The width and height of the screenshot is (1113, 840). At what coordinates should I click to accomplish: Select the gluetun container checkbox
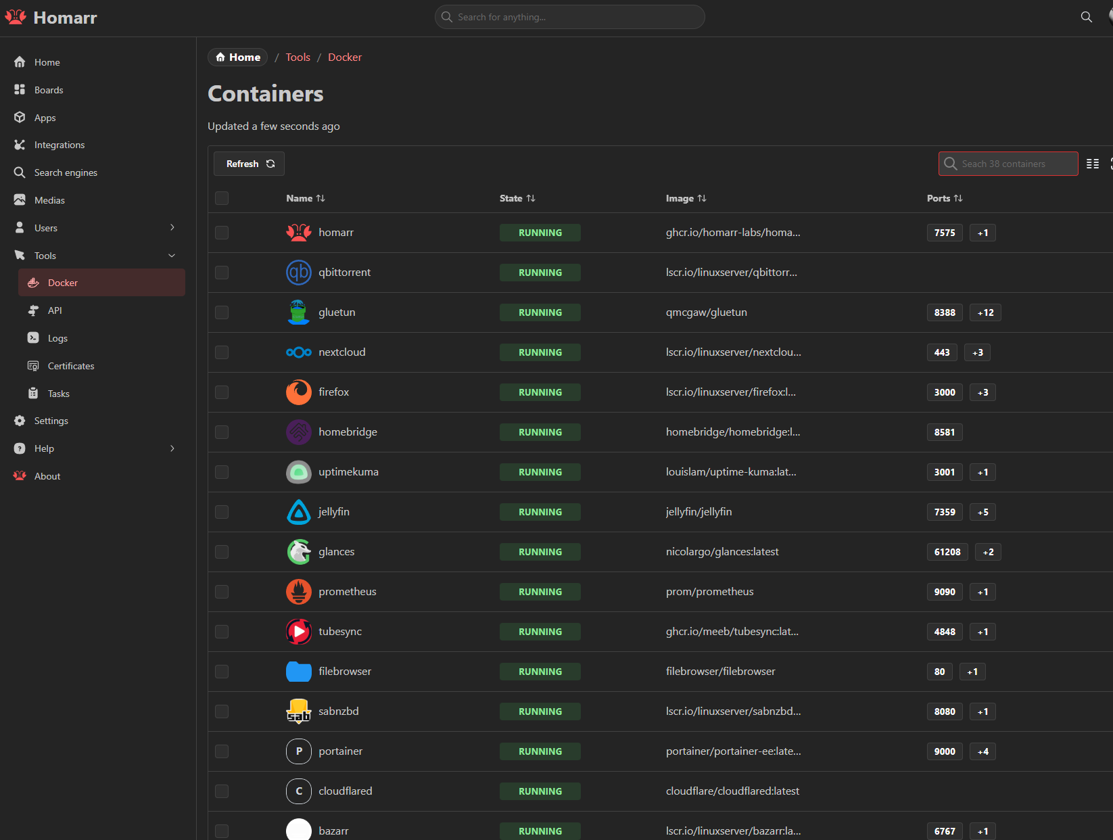click(222, 312)
